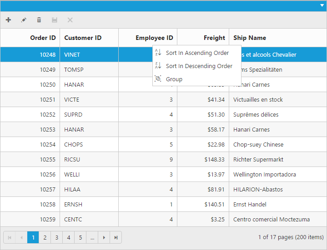
Task: Click the pager ellipsis for more pages
Action: click(92, 237)
